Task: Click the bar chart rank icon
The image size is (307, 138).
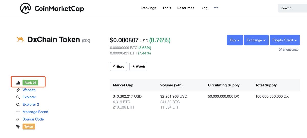Action: click(x=18, y=83)
